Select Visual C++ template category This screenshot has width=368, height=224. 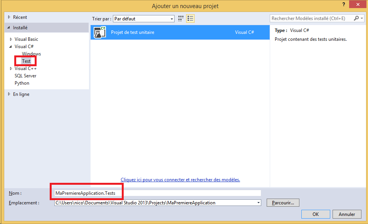25,69
